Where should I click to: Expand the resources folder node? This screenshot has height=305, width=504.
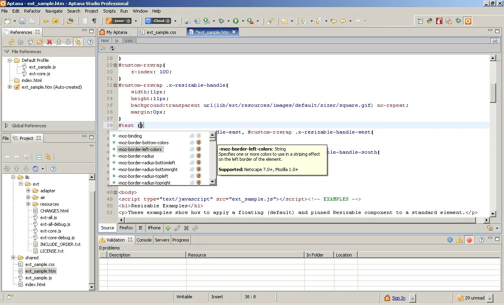click(28, 204)
